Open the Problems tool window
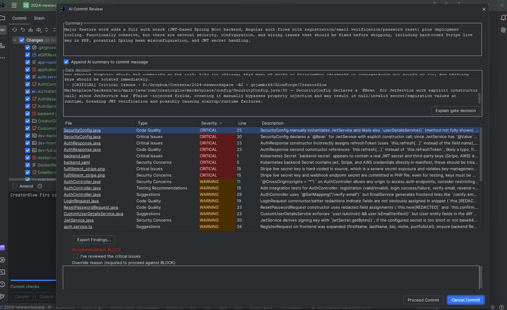507x310 pixels. [2, 285]
